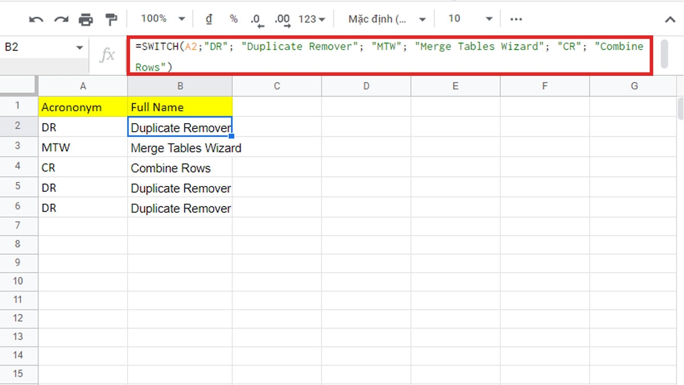
Task: Open the Print icon
Action: (x=84, y=18)
